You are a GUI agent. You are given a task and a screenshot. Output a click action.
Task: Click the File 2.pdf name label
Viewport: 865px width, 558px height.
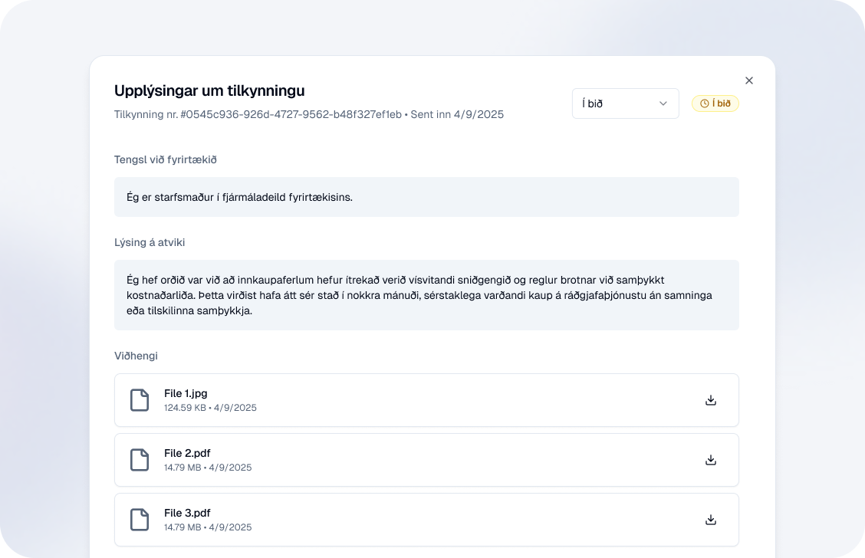(x=187, y=453)
